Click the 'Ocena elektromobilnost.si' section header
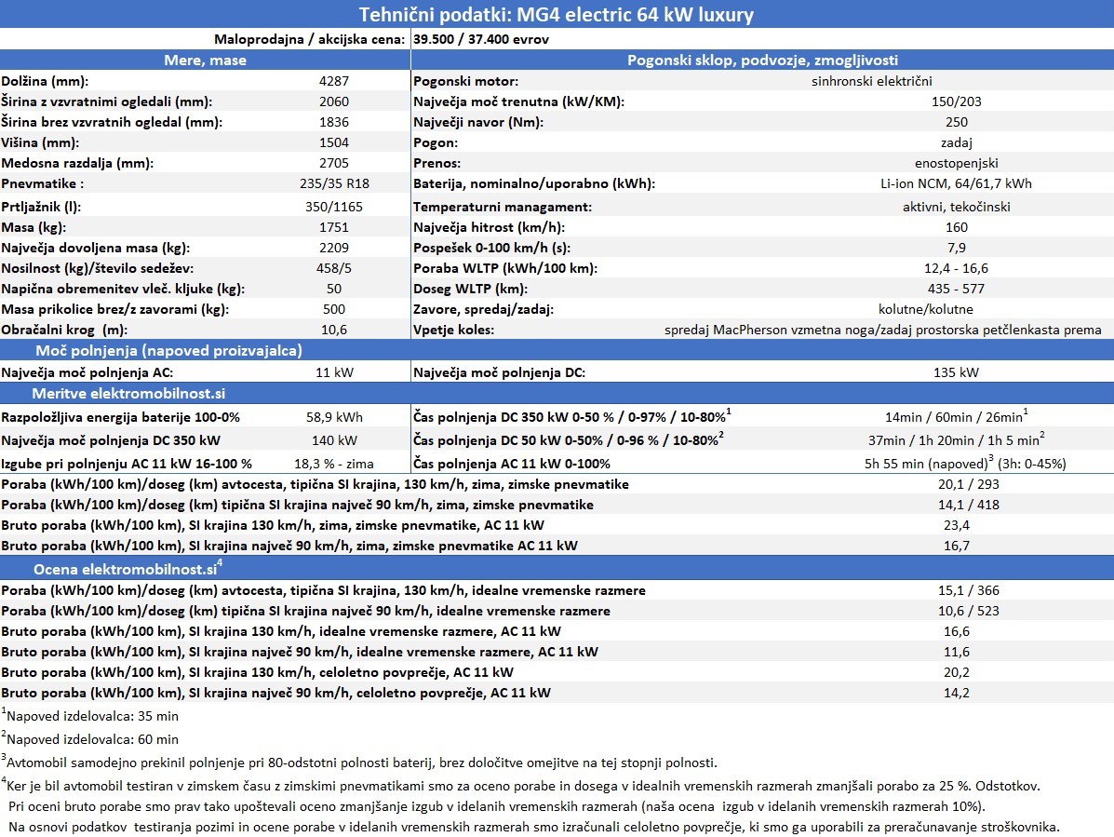 pos(128,569)
